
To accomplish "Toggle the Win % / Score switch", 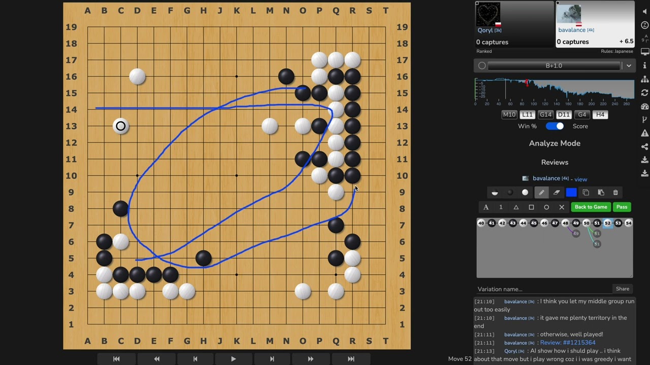I will click(x=555, y=126).
